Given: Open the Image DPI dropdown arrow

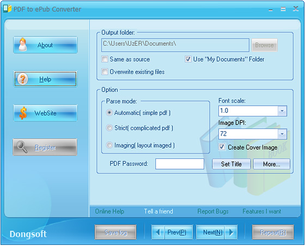Looking at the screenshot, I should pos(282,134).
